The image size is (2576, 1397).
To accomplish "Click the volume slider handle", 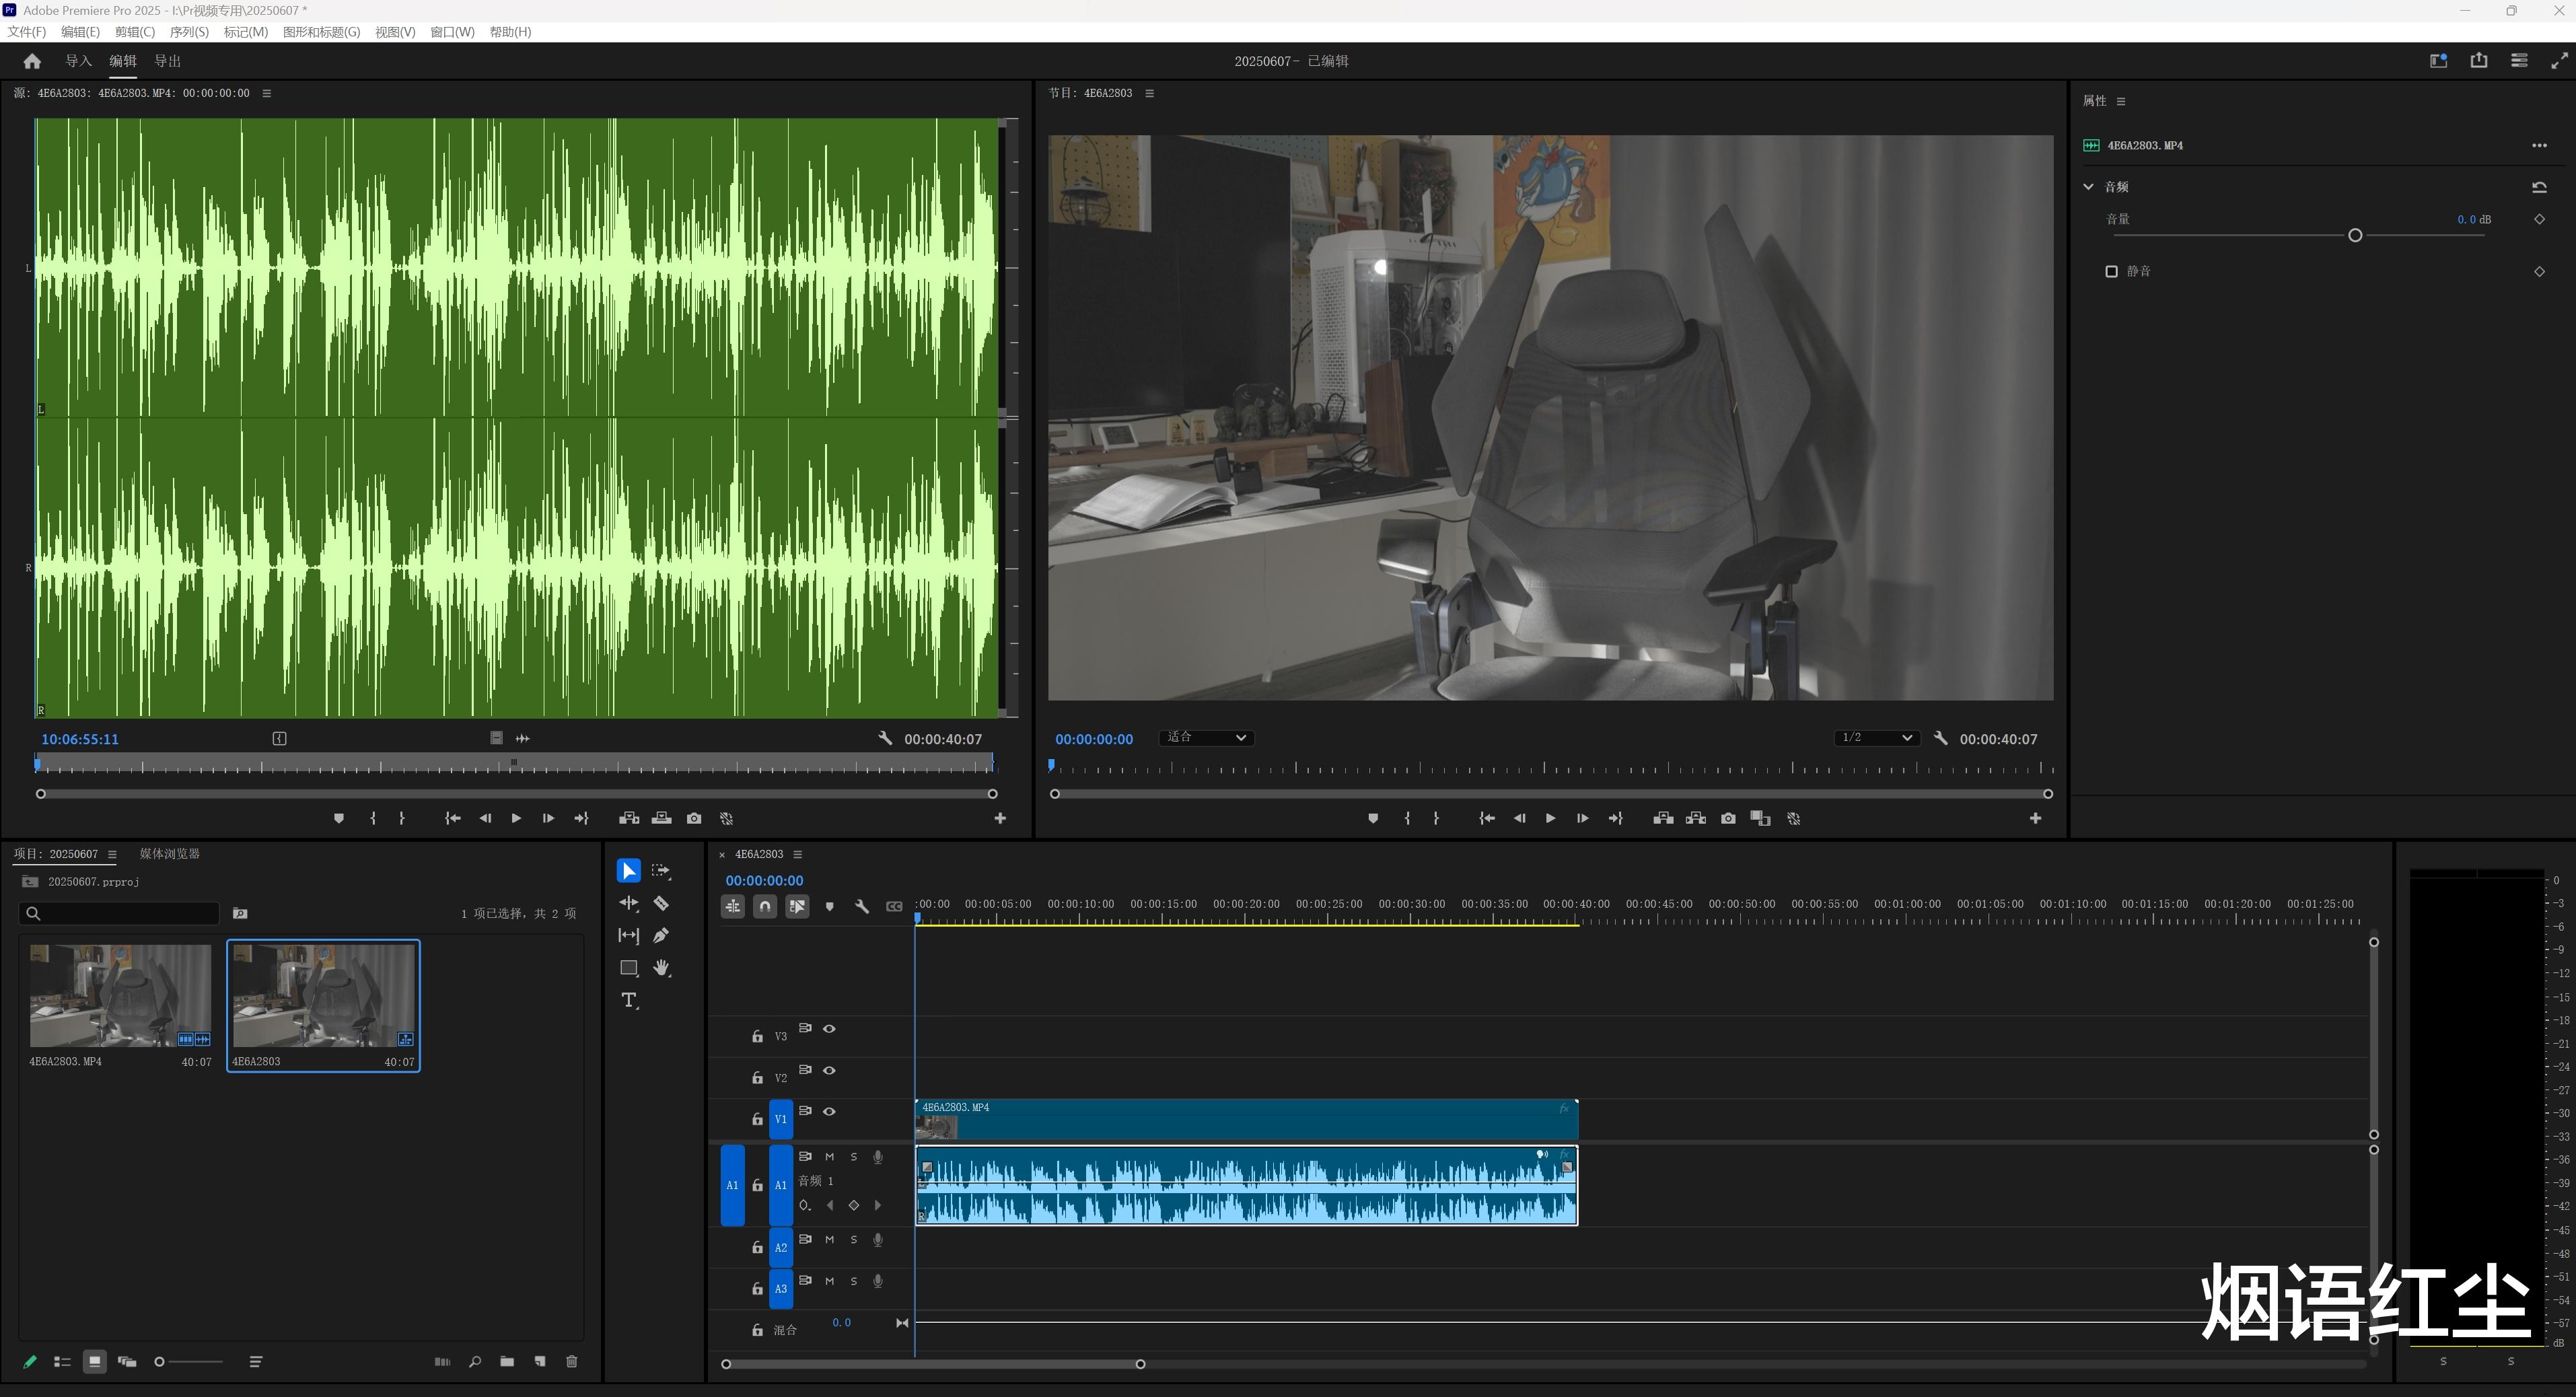I will tap(2355, 236).
